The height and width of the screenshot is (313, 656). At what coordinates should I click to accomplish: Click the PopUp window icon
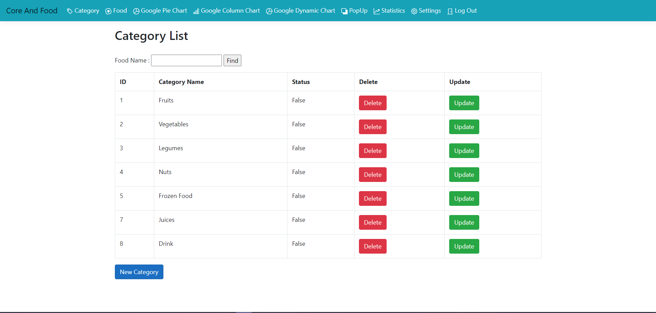pyautogui.click(x=344, y=11)
